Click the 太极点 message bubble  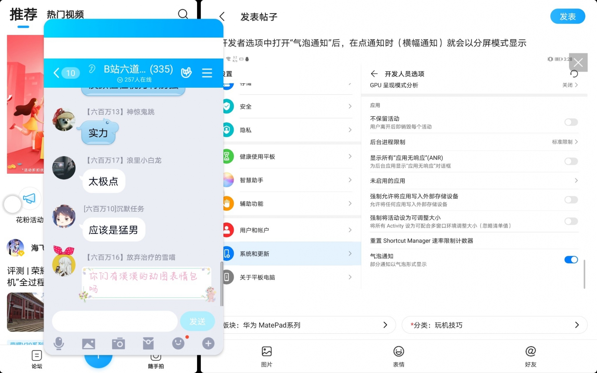[x=104, y=181]
